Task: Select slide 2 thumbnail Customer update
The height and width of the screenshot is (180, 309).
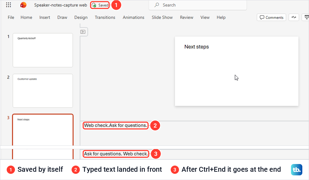Action: tap(43, 91)
